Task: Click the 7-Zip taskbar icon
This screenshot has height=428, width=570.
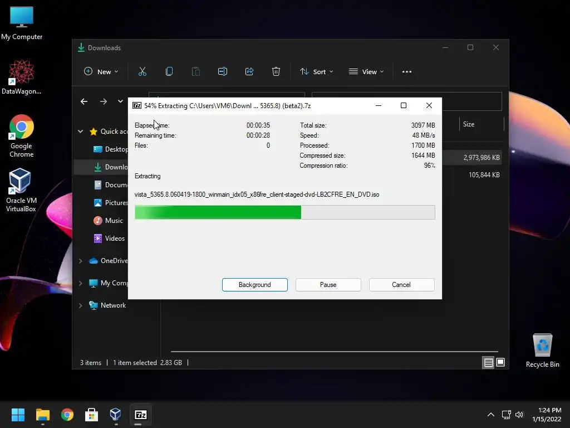Action: tap(141, 415)
